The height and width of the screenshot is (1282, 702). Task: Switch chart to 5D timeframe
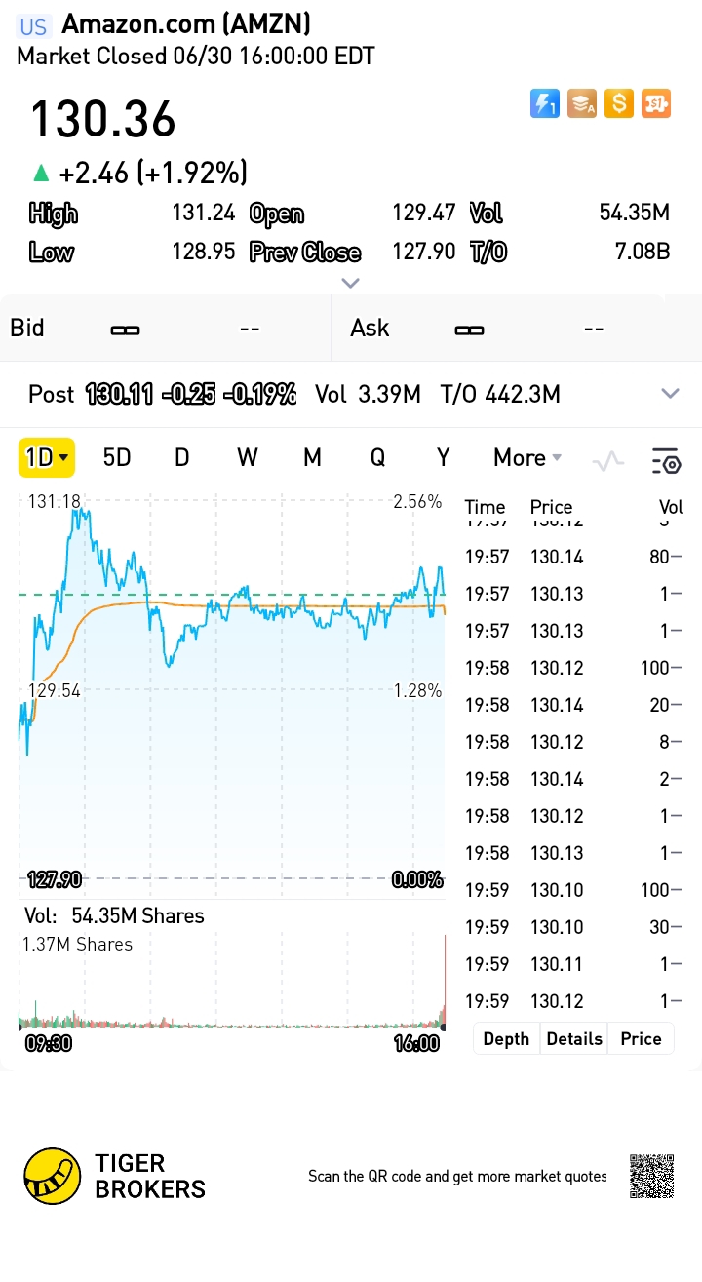117,458
